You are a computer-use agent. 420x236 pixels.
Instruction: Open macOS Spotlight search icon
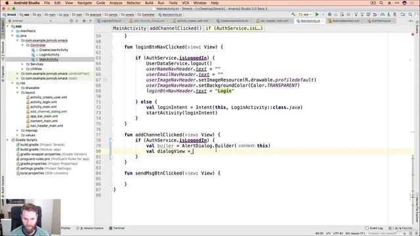pyautogui.click(x=381, y=3)
